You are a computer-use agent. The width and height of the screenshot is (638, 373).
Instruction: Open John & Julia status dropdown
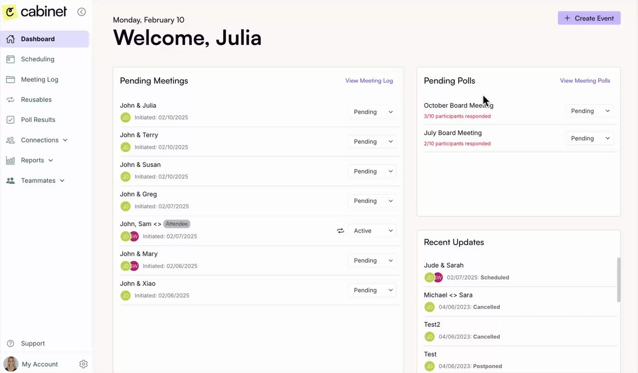coord(372,112)
